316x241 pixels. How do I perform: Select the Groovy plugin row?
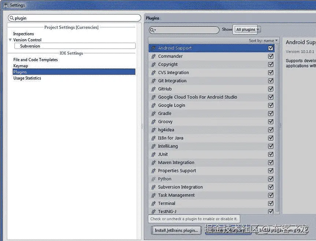pos(211,122)
